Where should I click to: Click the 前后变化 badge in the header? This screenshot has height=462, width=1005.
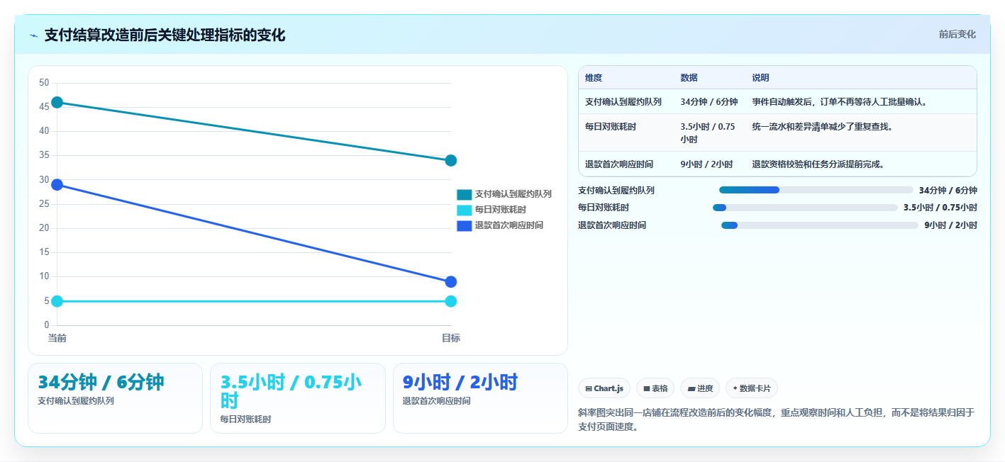click(x=957, y=34)
